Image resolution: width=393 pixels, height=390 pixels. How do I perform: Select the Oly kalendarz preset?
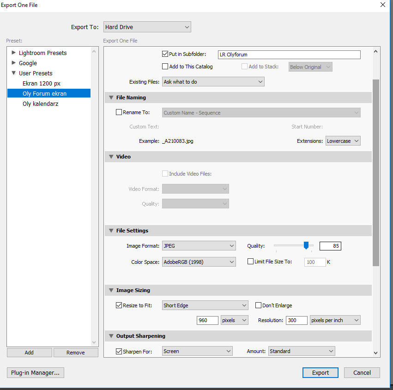[40, 104]
